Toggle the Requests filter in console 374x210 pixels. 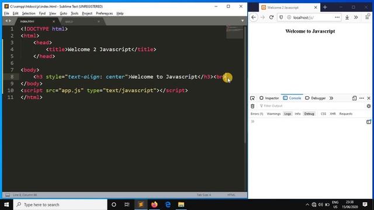point(346,114)
